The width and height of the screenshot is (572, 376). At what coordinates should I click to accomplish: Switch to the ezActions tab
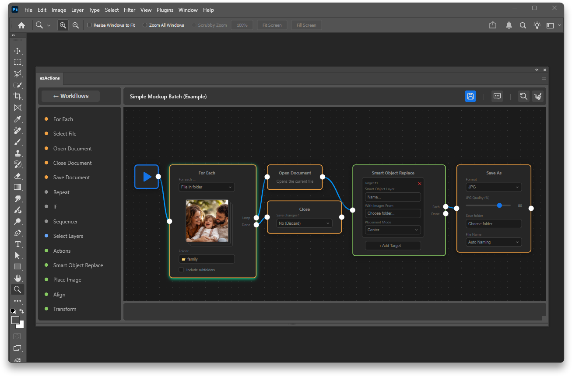click(x=49, y=78)
